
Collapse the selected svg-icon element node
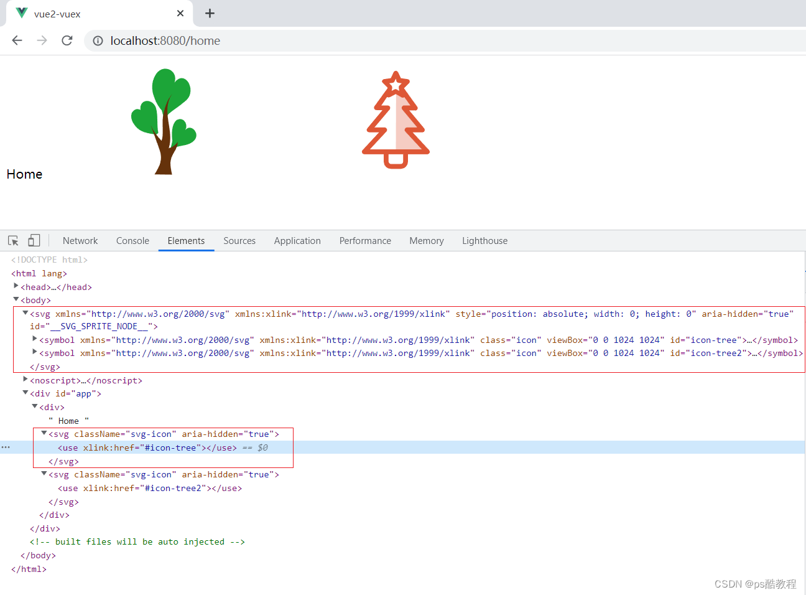(44, 433)
